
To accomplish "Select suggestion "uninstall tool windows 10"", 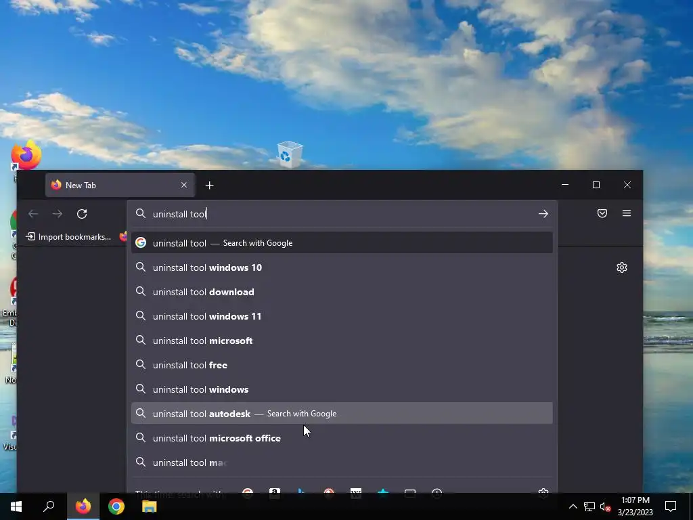I will click(x=342, y=267).
